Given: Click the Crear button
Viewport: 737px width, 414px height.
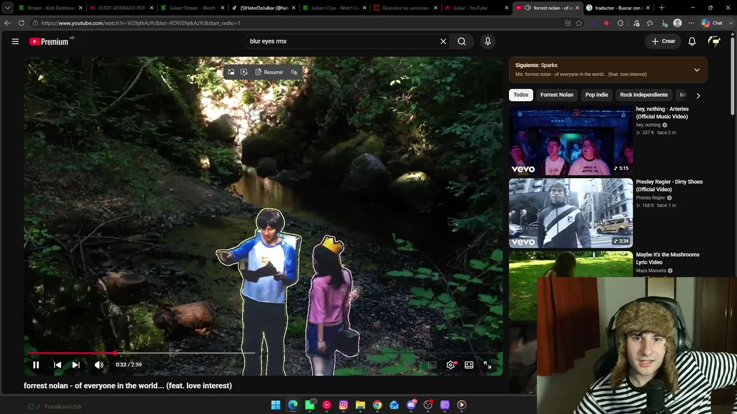Looking at the screenshot, I should (x=663, y=41).
